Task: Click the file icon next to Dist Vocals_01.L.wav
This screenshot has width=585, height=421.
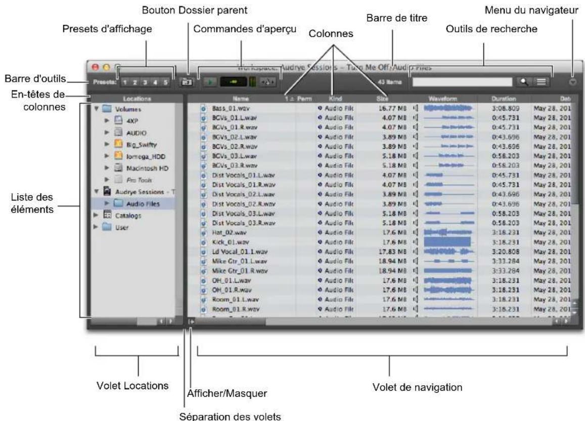Action: tap(203, 175)
